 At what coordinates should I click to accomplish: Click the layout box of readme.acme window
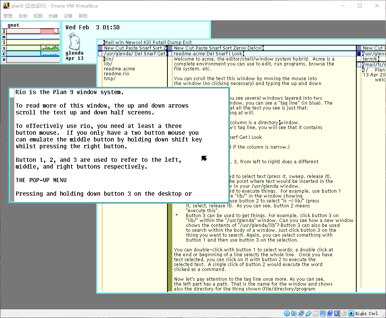point(170,54)
